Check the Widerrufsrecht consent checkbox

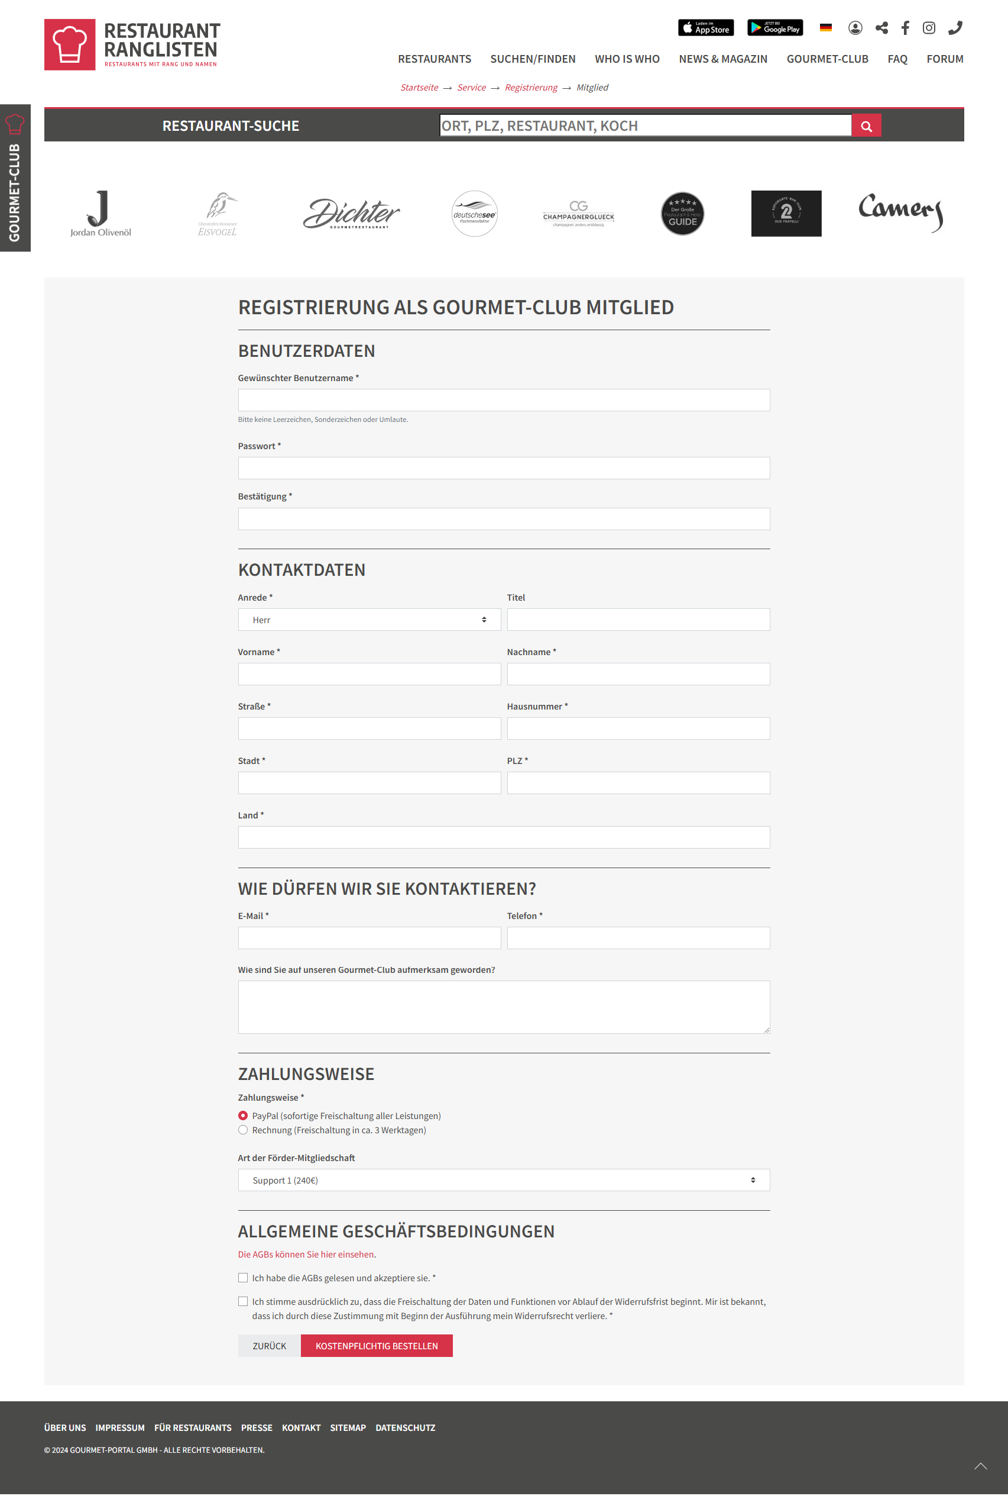pos(243,1300)
